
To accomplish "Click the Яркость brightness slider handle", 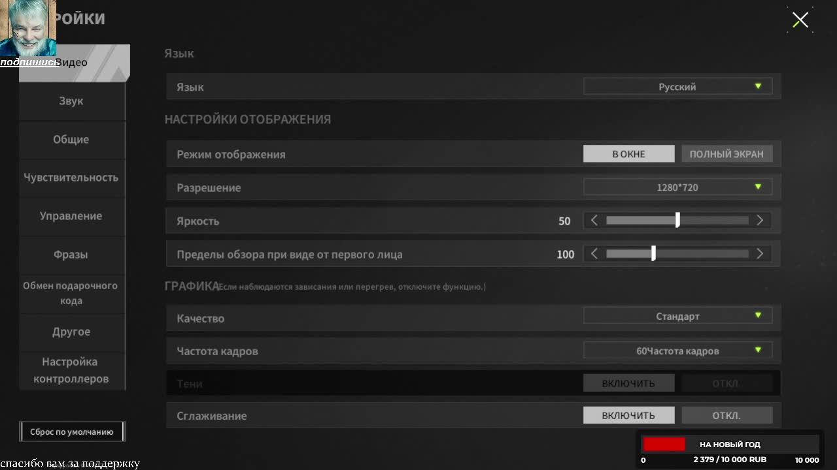I will [x=677, y=220].
